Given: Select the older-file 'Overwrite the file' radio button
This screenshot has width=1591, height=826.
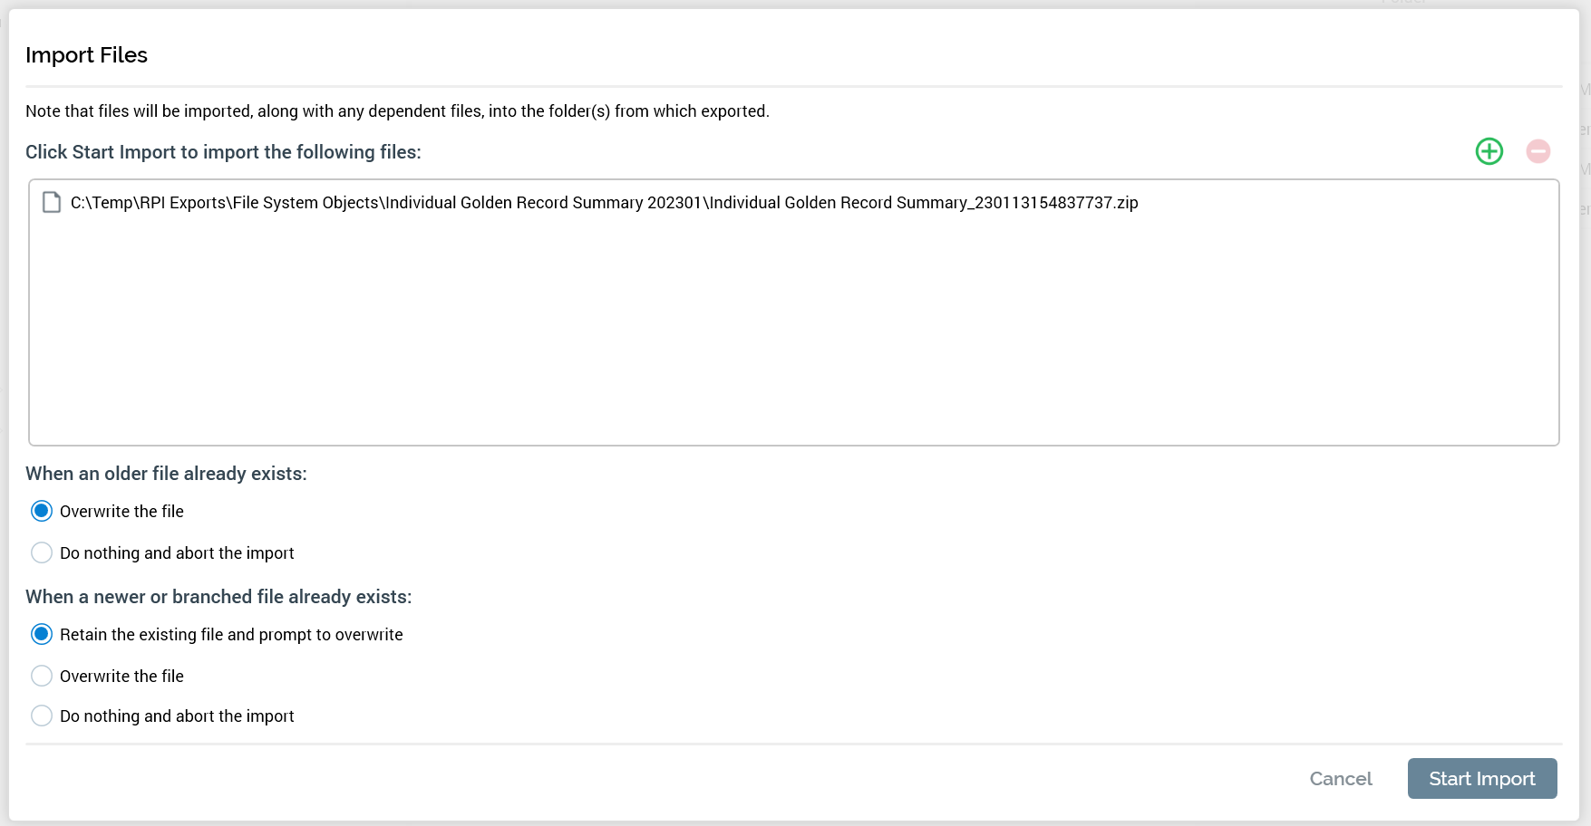Looking at the screenshot, I should 42,511.
